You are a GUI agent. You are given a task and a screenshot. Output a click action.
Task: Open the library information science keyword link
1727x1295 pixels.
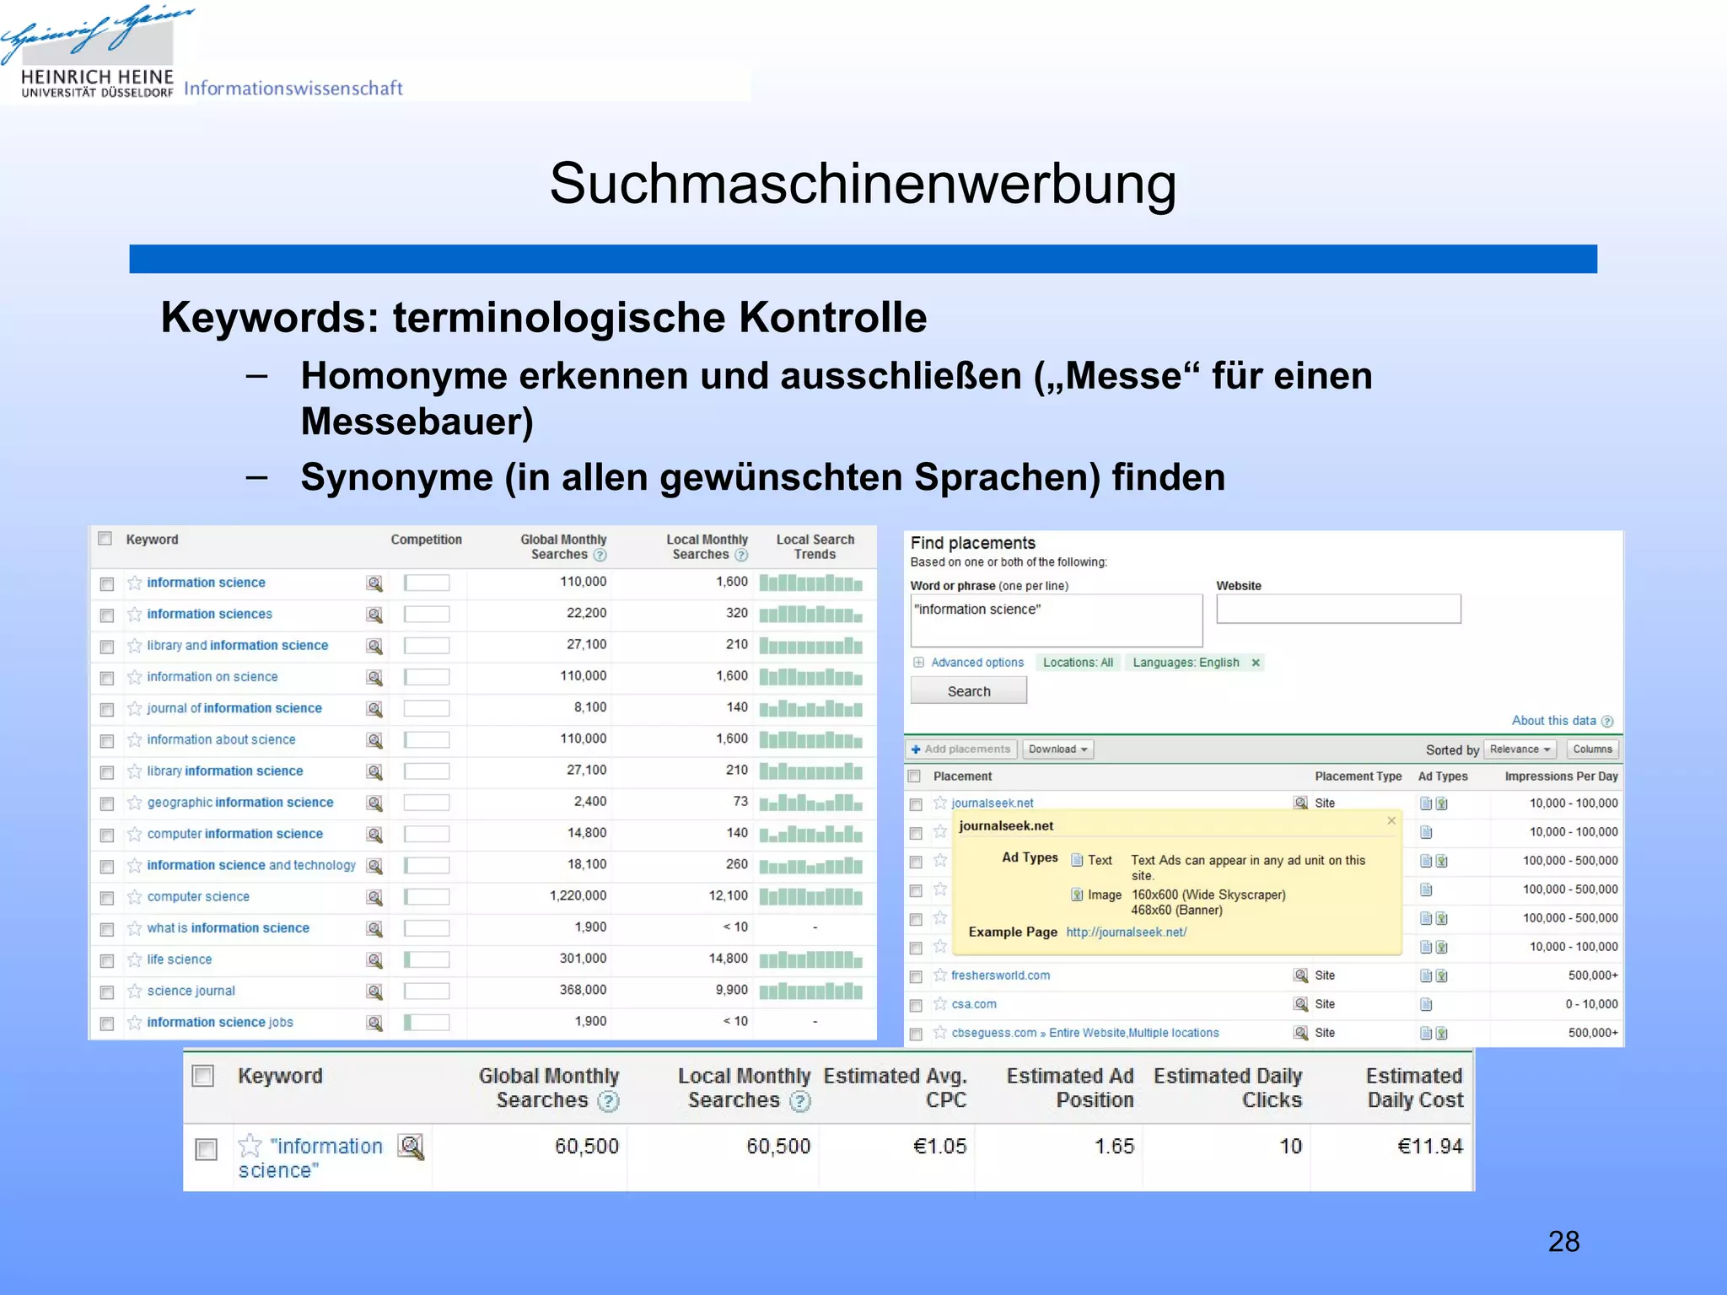(x=224, y=771)
